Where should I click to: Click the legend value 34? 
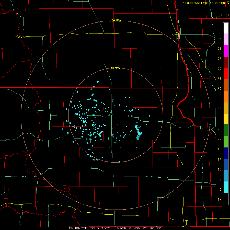[220, 109]
